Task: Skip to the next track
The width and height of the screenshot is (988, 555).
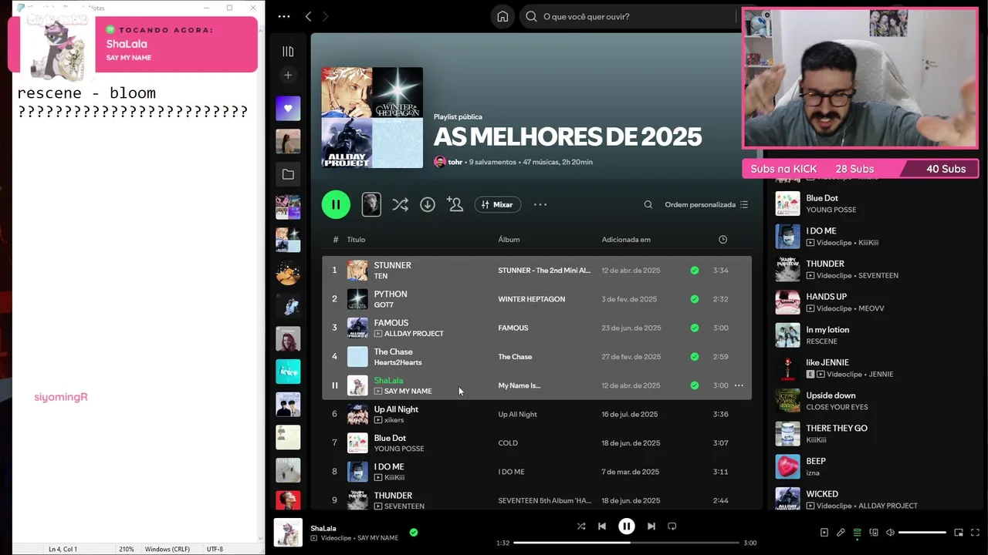Action: tap(651, 526)
